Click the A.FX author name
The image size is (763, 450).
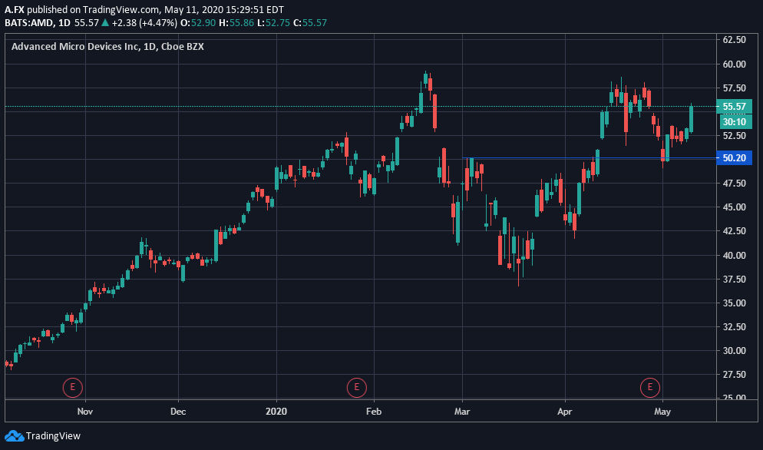click(x=15, y=9)
